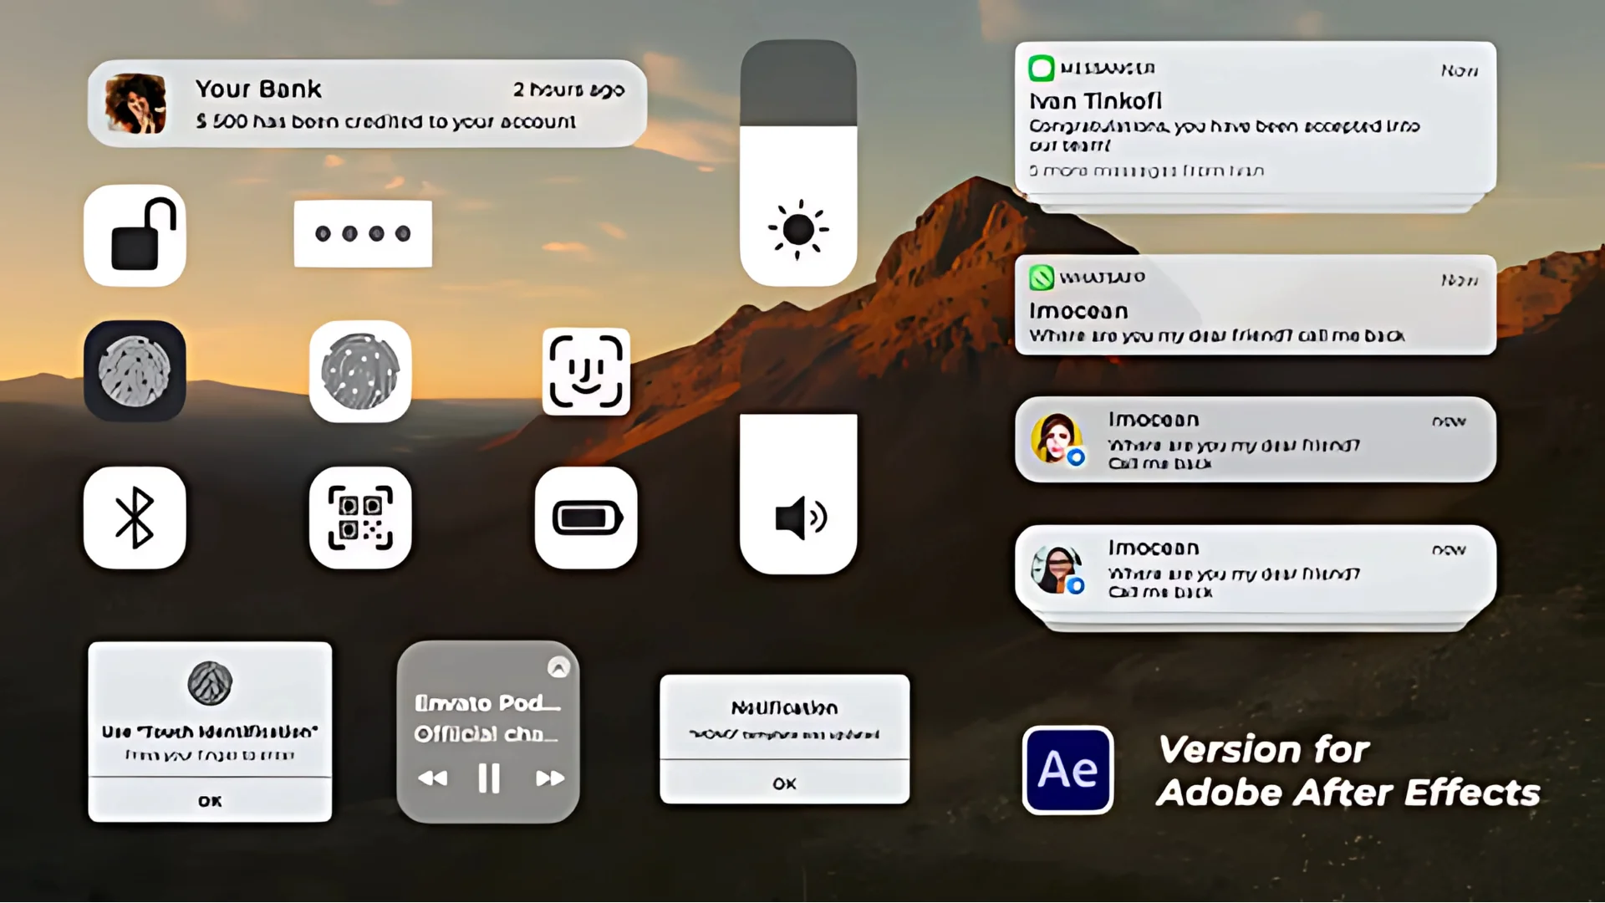Viewport: 1605px width, 903px height.
Task: Select the dark fingerprint Touch ID icon
Action: pyautogui.click(x=135, y=370)
